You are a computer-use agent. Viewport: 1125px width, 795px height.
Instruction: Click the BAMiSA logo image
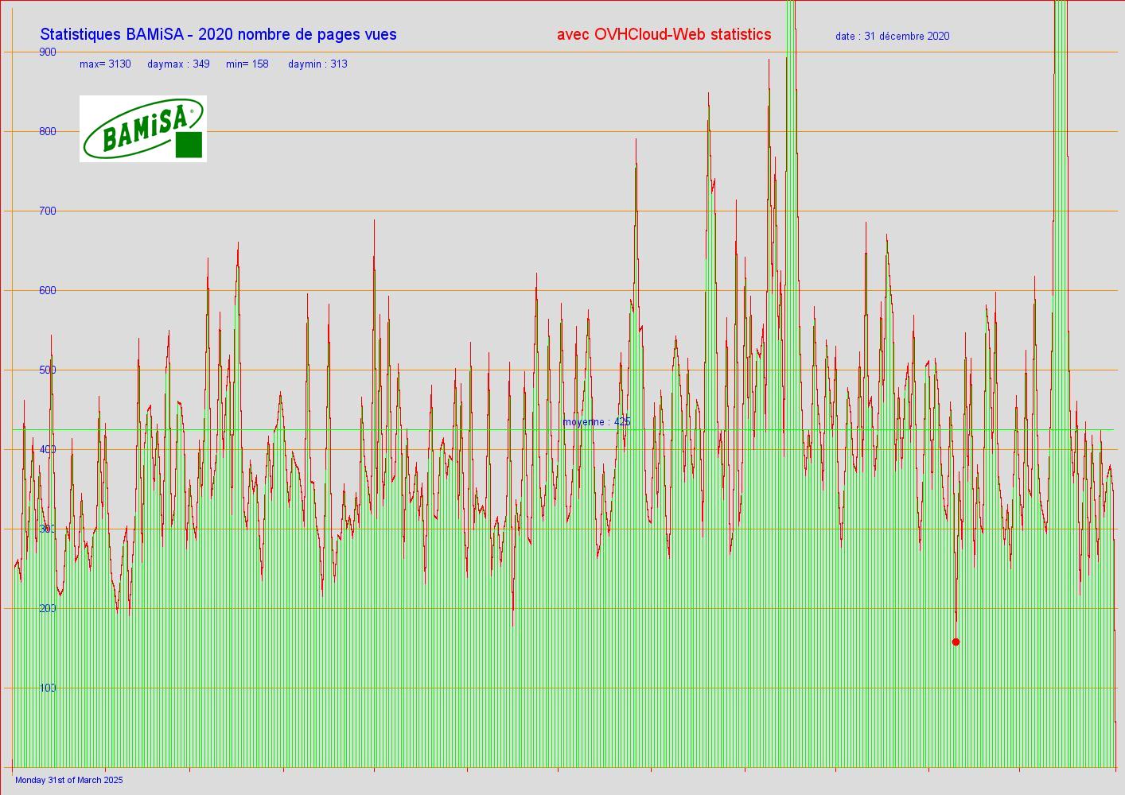click(142, 129)
